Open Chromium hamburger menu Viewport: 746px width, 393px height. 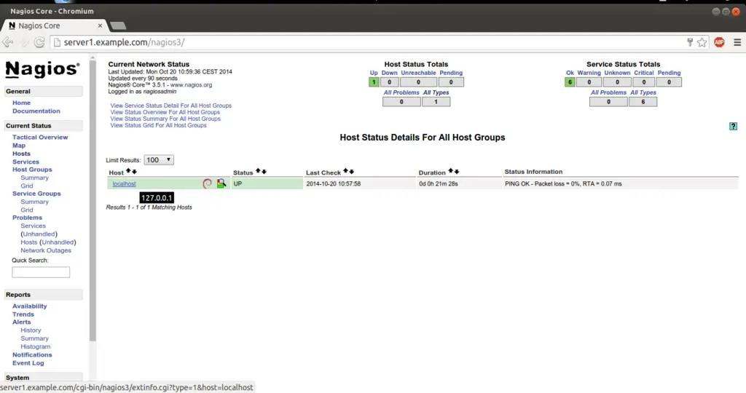tap(737, 42)
